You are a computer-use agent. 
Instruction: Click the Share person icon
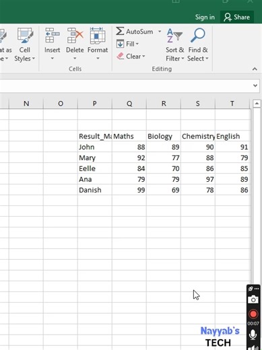pyautogui.click(x=228, y=17)
